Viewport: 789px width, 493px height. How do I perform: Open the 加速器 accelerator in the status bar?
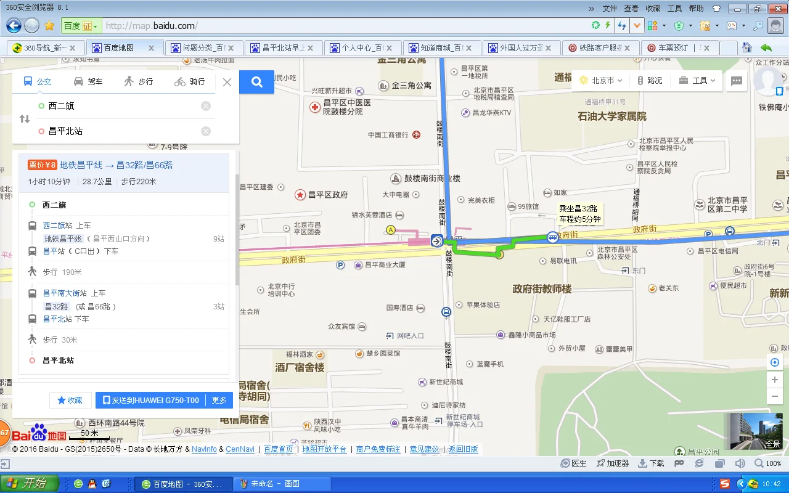pos(614,463)
